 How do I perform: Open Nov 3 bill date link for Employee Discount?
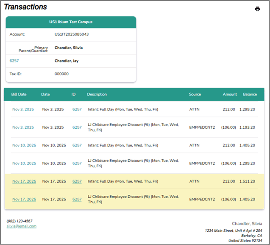click(x=23, y=127)
